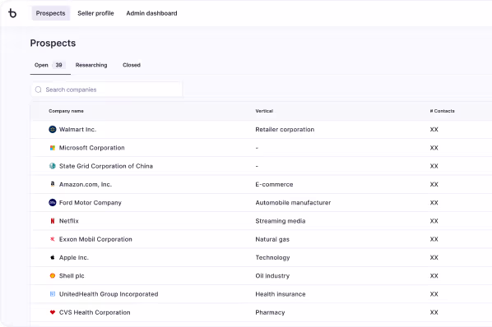Click the State Grid Corporation logo icon

[x=53, y=166]
